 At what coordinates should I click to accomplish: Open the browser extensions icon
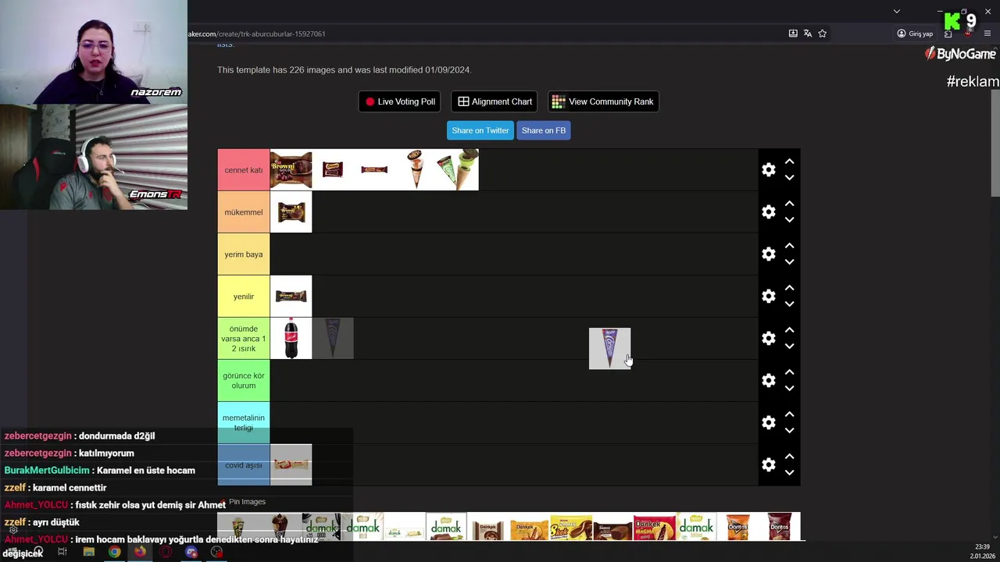coord(948,34)
